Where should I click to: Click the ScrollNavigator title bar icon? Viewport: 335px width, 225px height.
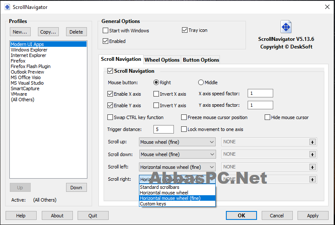pos(7,7)
